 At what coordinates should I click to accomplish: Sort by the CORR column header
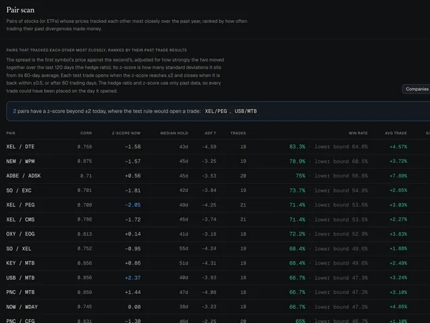[86, 133]
